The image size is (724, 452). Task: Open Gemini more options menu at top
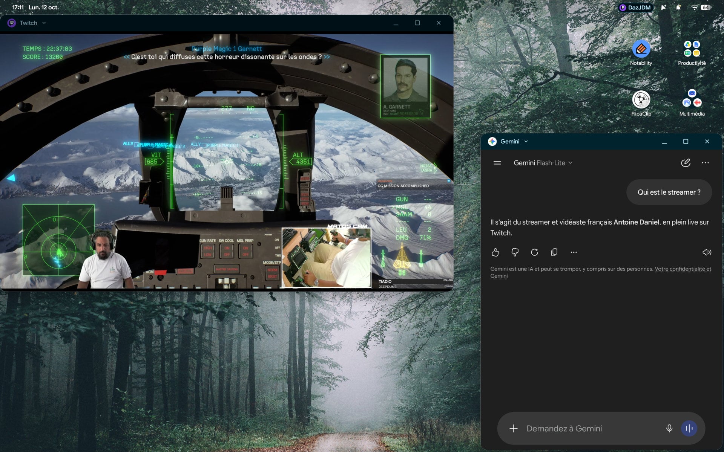point(705,163)
